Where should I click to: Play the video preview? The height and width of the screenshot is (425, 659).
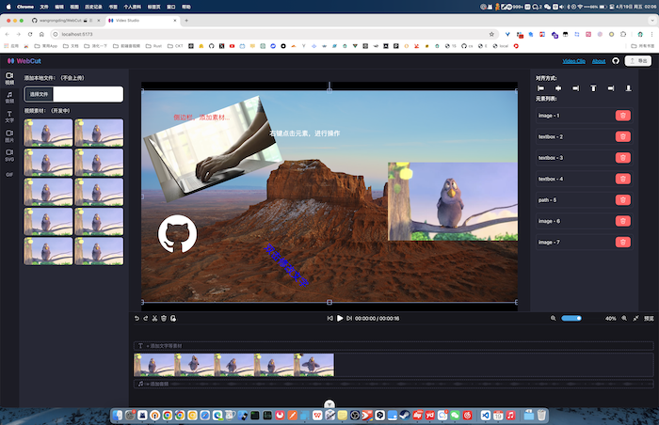(340, 319)
